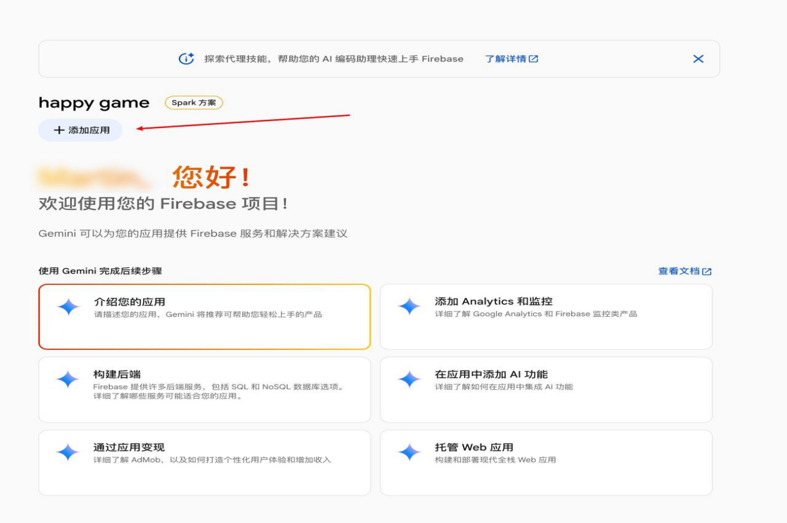
Task: Open the 通过应用变现 card
Action: tap(205, 462)
